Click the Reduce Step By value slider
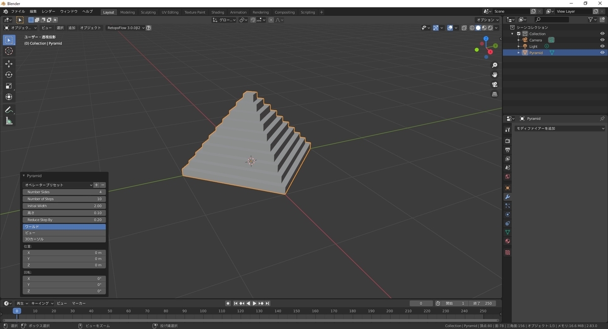 point(64,220)
